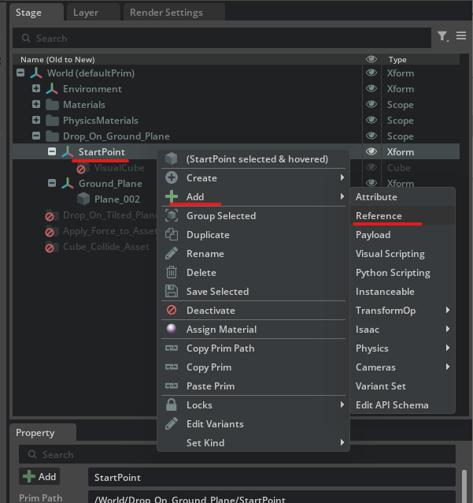Image resolution: width=473 pixels, height=503 pixels.
Task: Expand the Environment tree node
Action: tap(36, 89)
